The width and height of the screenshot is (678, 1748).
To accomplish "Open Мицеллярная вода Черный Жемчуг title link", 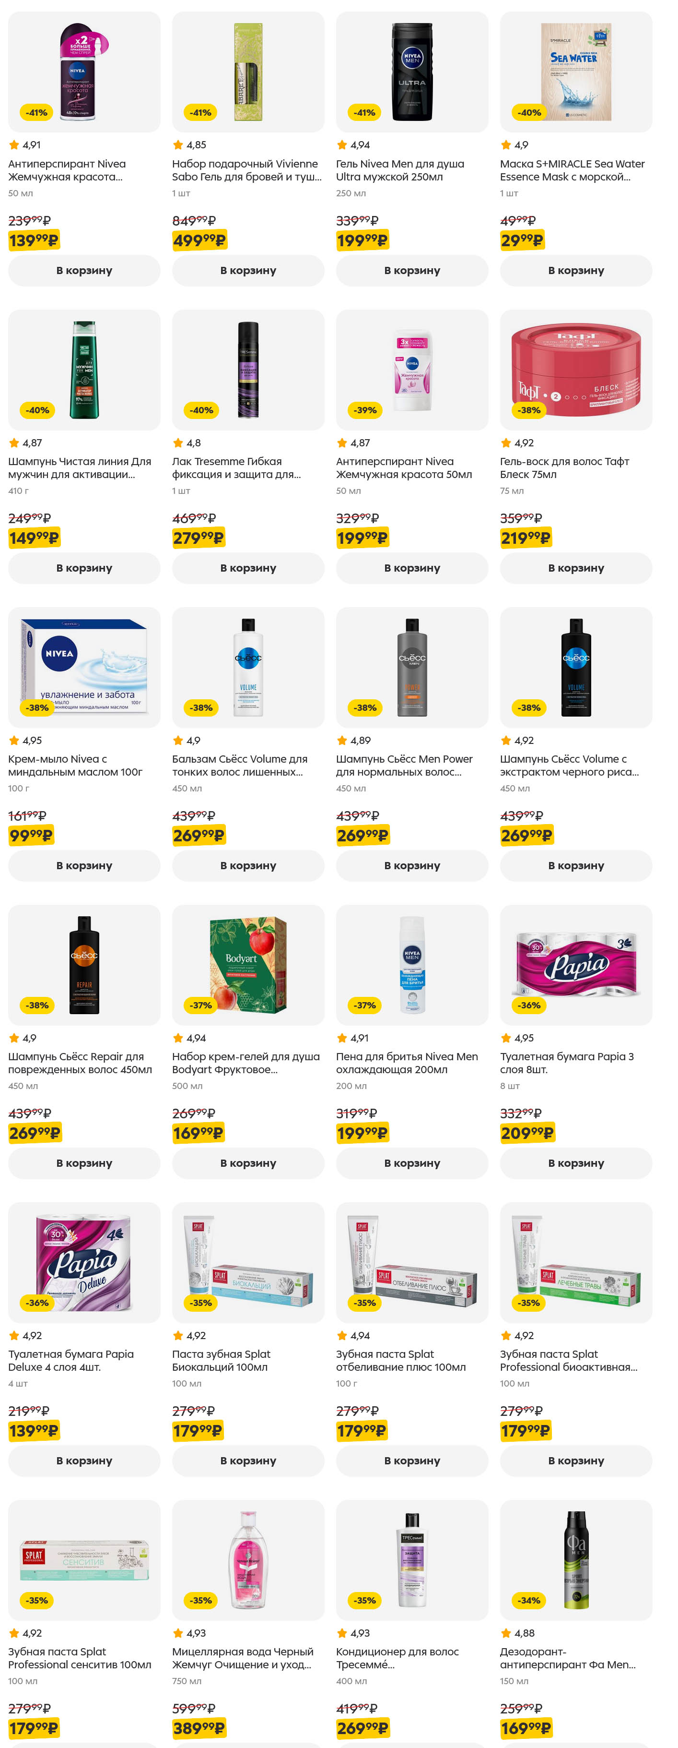I will point(242,1658).
